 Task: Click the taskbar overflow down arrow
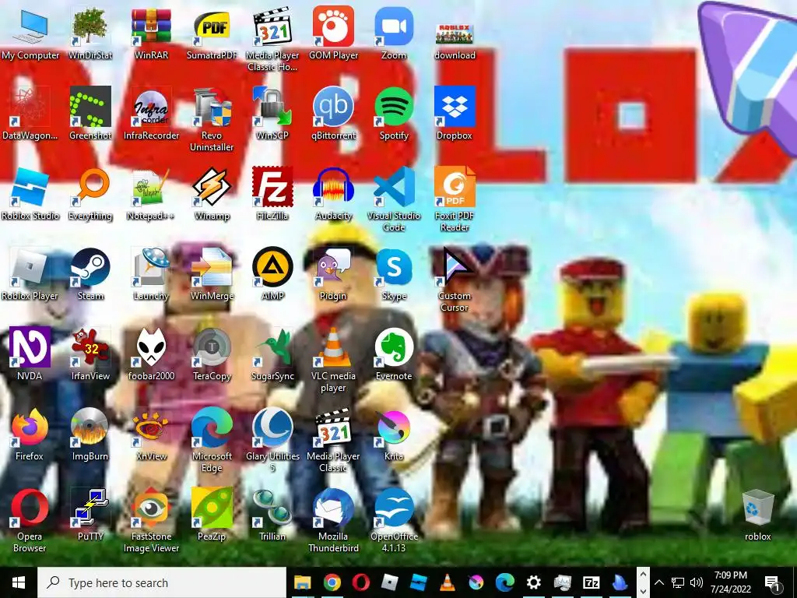[643, 592]
